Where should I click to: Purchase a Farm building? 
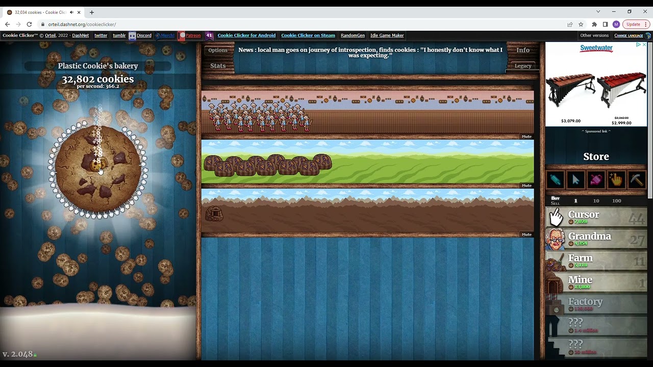click(x=596, y=261)
